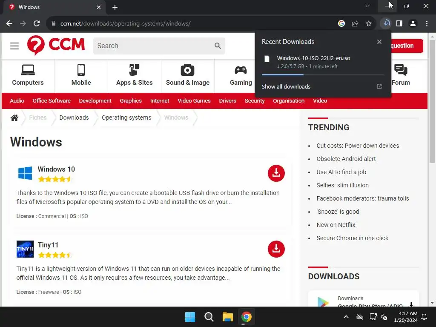Open the Computers category
Viewport: 436px width, 327px height.
[28, 75]
